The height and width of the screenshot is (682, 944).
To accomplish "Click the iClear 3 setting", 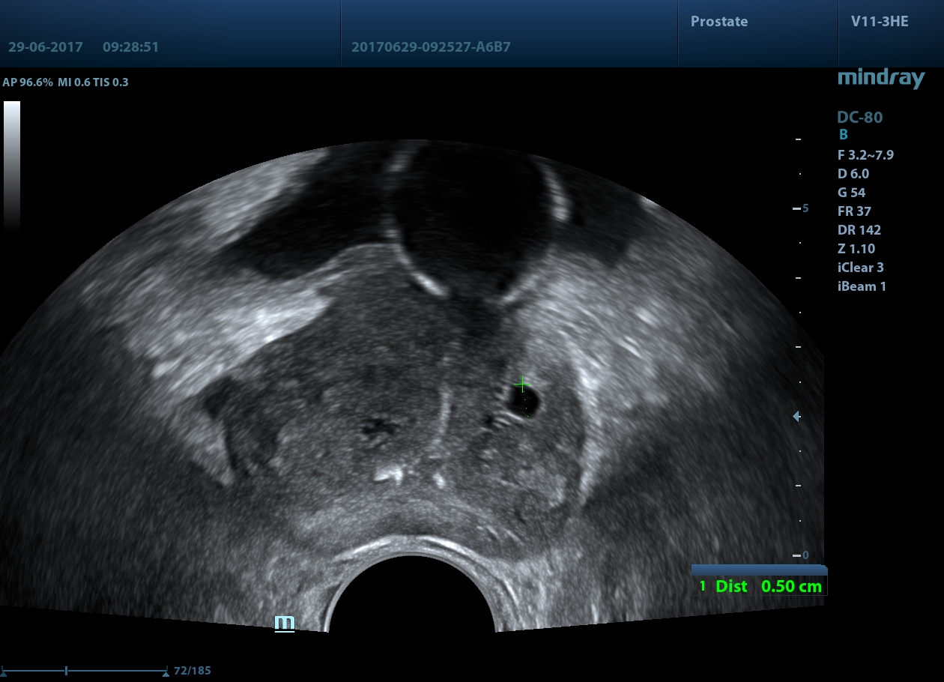I will point(861,268).
